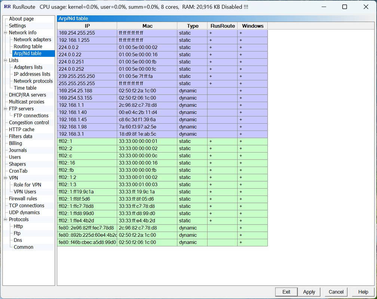Select the ff02::fb IP cell
377x299 pixels.
click(87, 170)
